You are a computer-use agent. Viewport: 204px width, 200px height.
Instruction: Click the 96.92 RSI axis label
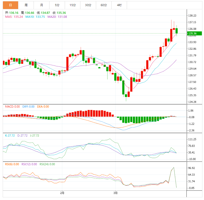point(191,168)
